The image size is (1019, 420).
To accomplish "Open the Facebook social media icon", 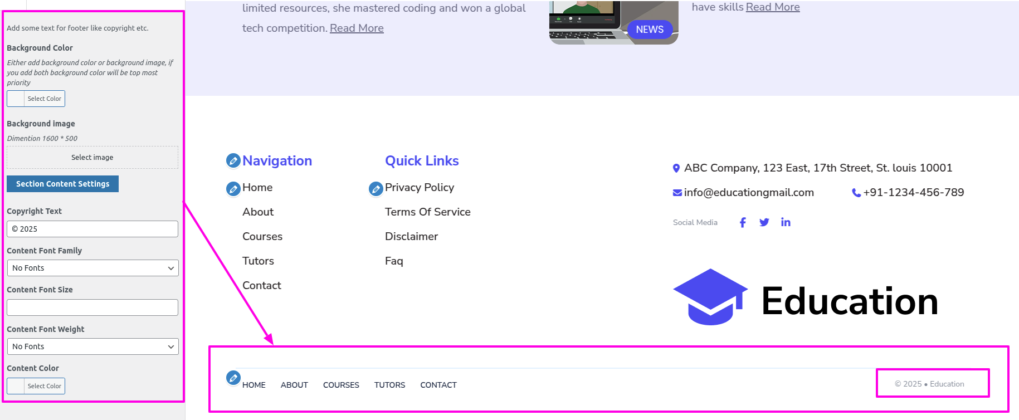I will click(743, 223).
